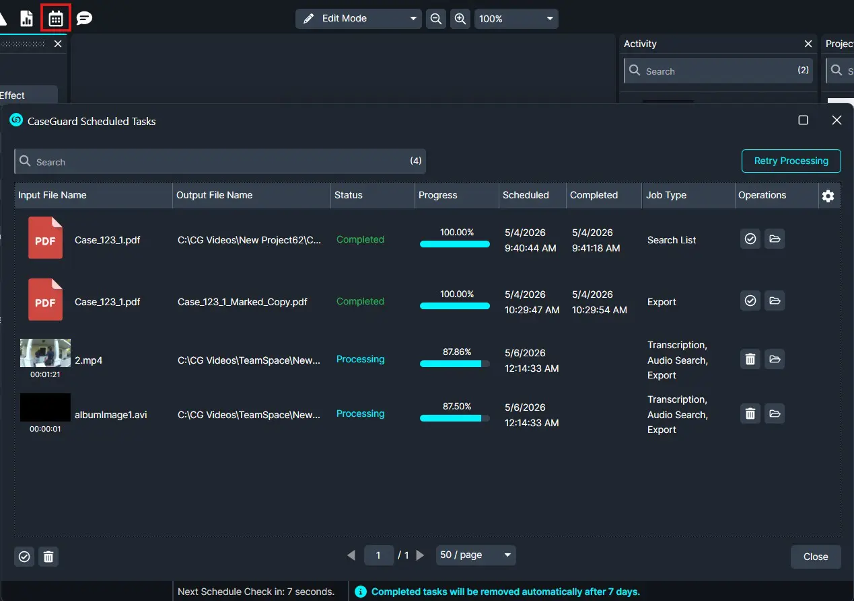854x601 pixels.
Task: Delete the albumImage1.avi scheduled task
Action: [x=750, y=413]
